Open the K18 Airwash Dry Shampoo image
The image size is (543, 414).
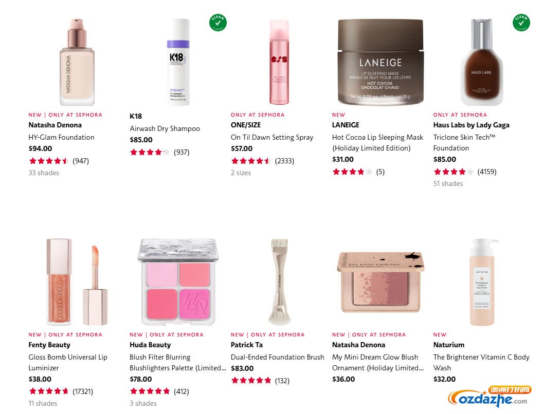tap(178, 62)
